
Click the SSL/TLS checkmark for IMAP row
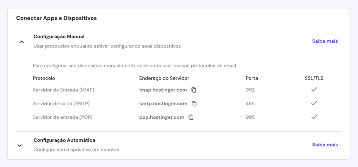pyautogui.click(x=314, y=90)
